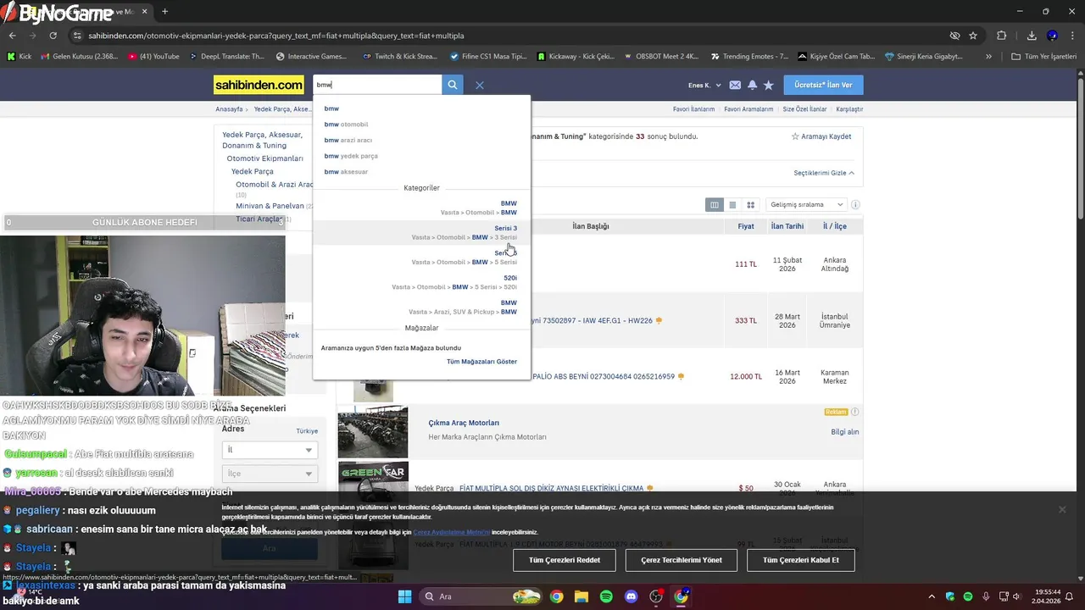The height and width of the screenshot is (610, 1085).
Task: Click the blue search magnifier button
Action: [x=453, y=85]
